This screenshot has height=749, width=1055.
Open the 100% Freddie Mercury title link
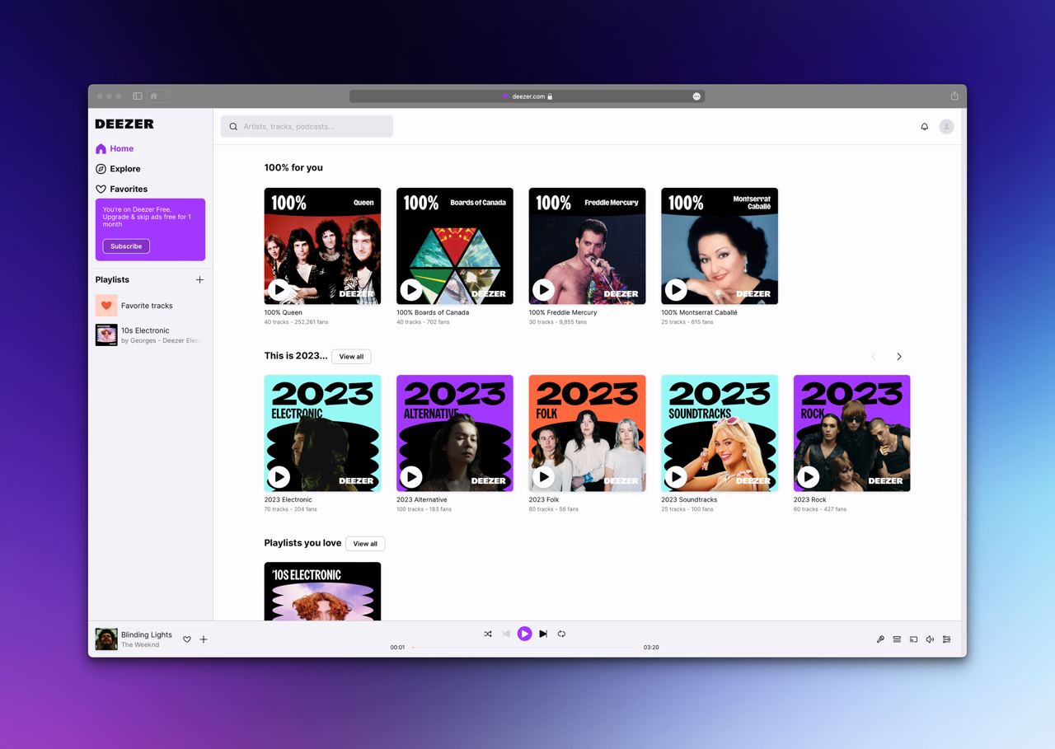coord(563,312)
